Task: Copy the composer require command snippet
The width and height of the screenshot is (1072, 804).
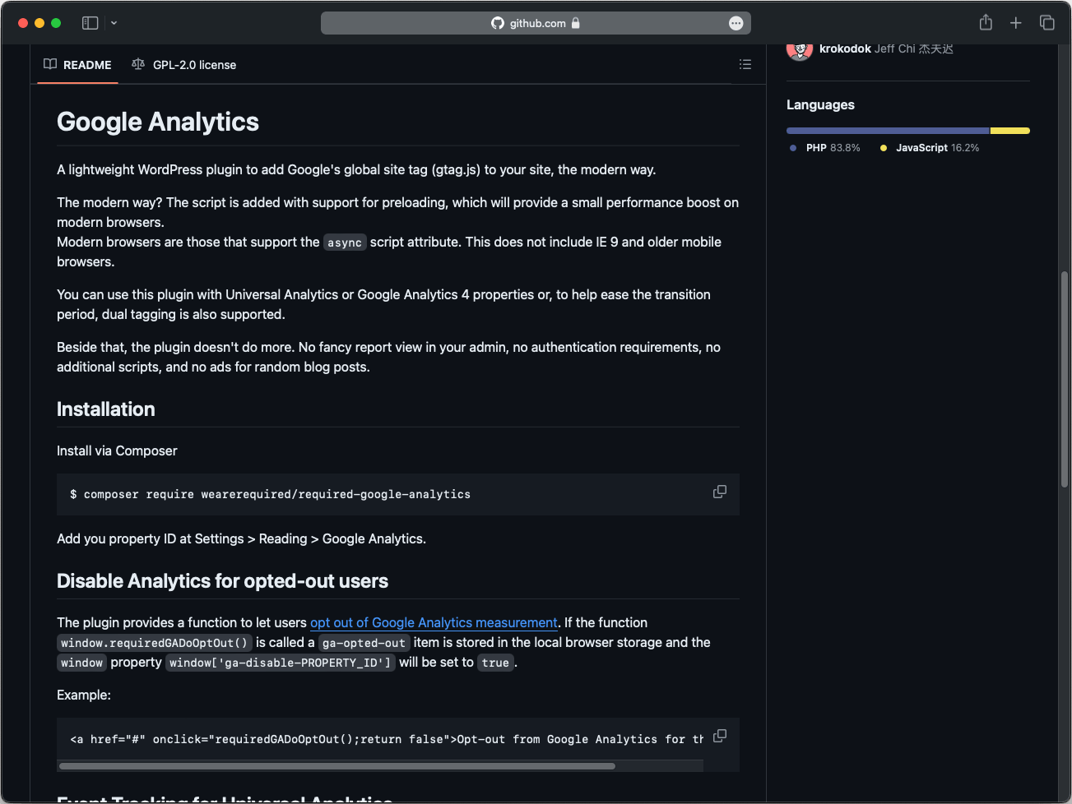Action: (719, 491)
